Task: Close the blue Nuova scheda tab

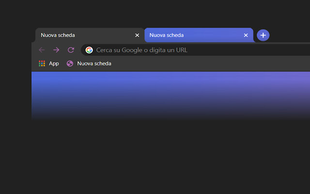Action: tap(246, 35)
